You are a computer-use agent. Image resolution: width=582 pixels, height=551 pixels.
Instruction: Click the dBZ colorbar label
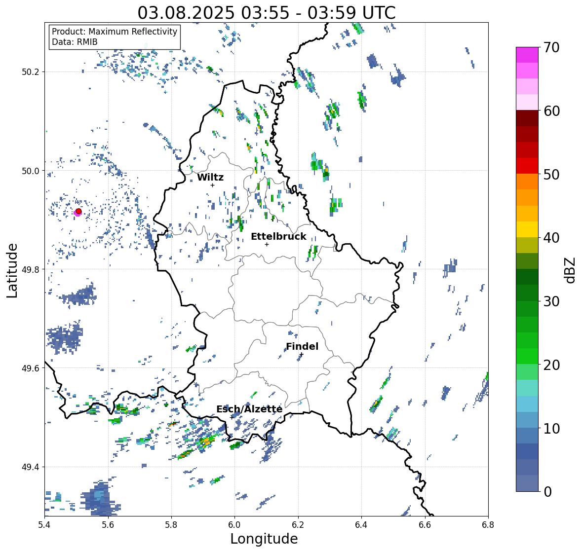click(x=570, y=270)
